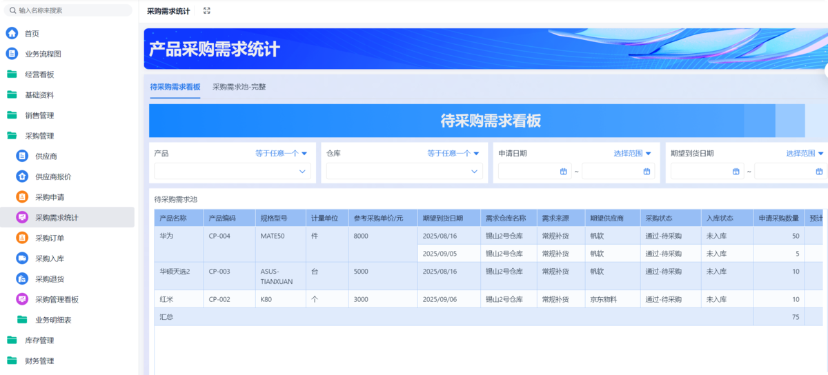Select the 红米 product name cell

point(179,299)
